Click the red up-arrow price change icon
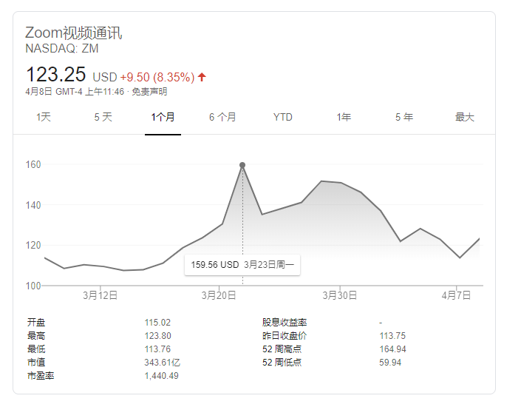Viewport: 521px width, 407px height. 202,77
